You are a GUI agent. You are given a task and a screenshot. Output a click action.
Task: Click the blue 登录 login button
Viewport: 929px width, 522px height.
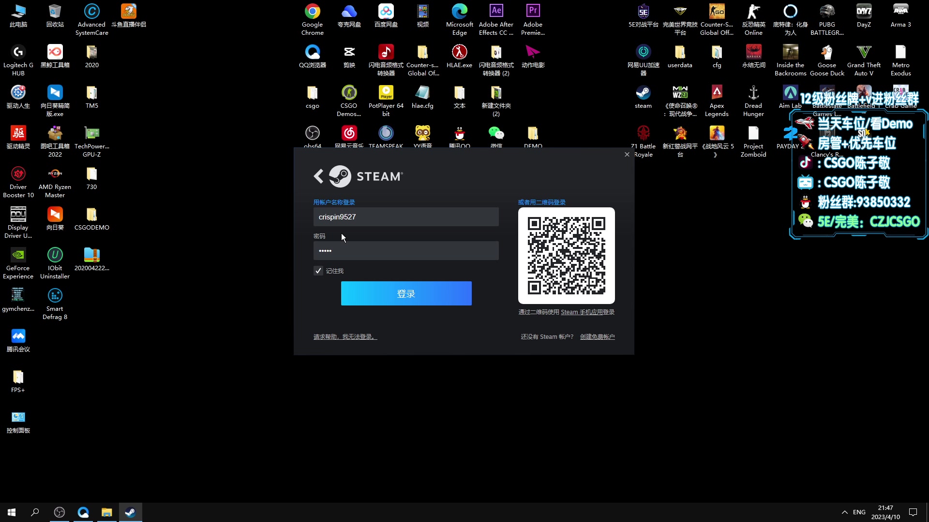tap(406, 293)
